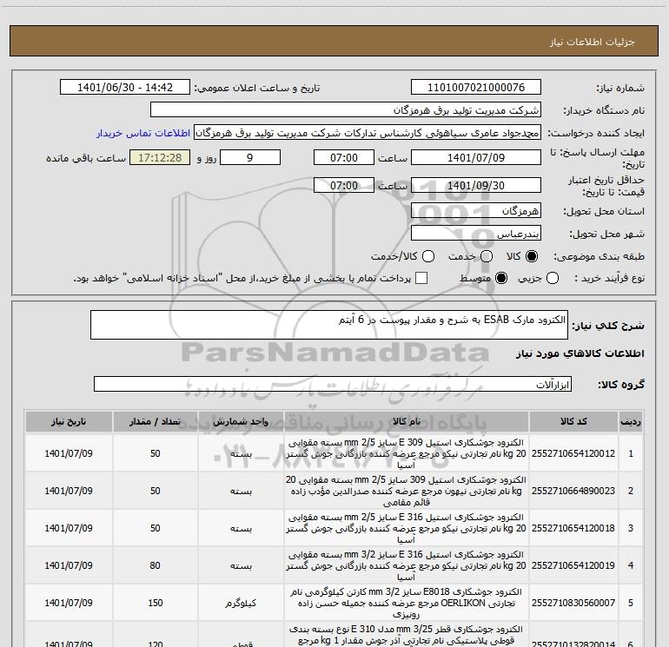Click the header title جزئیات اطلاعات نیاز
The width and height of the screenshot is (669, 647).
[593, 42]
